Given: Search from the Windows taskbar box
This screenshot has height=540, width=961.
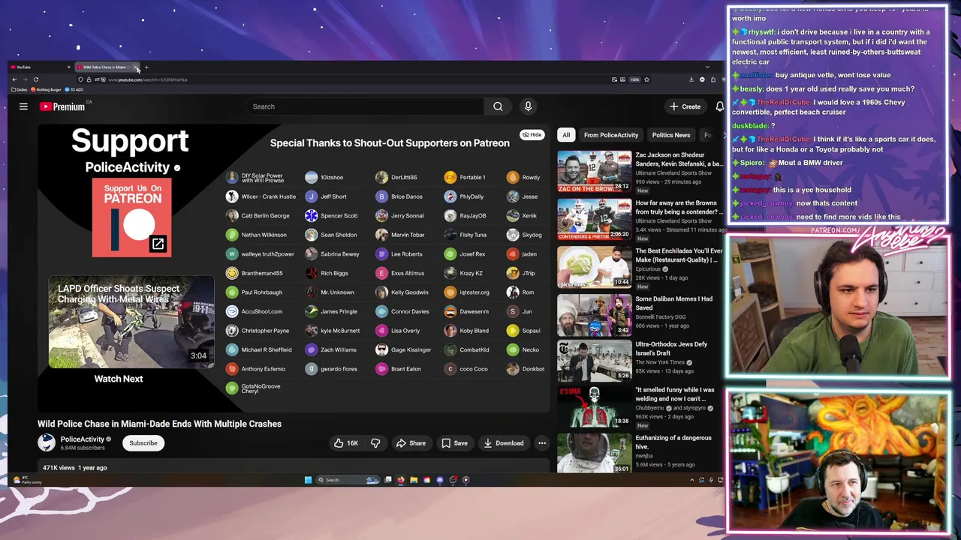Looking at the screenshot, I should (348, 480).
